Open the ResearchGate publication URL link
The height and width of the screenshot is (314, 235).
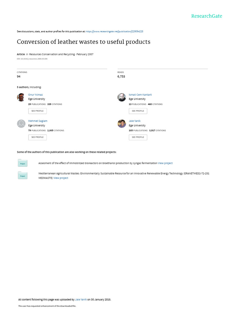coord(114,31)
